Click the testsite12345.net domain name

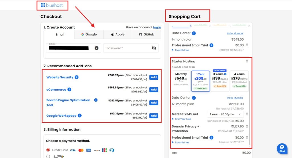(185, 114)
